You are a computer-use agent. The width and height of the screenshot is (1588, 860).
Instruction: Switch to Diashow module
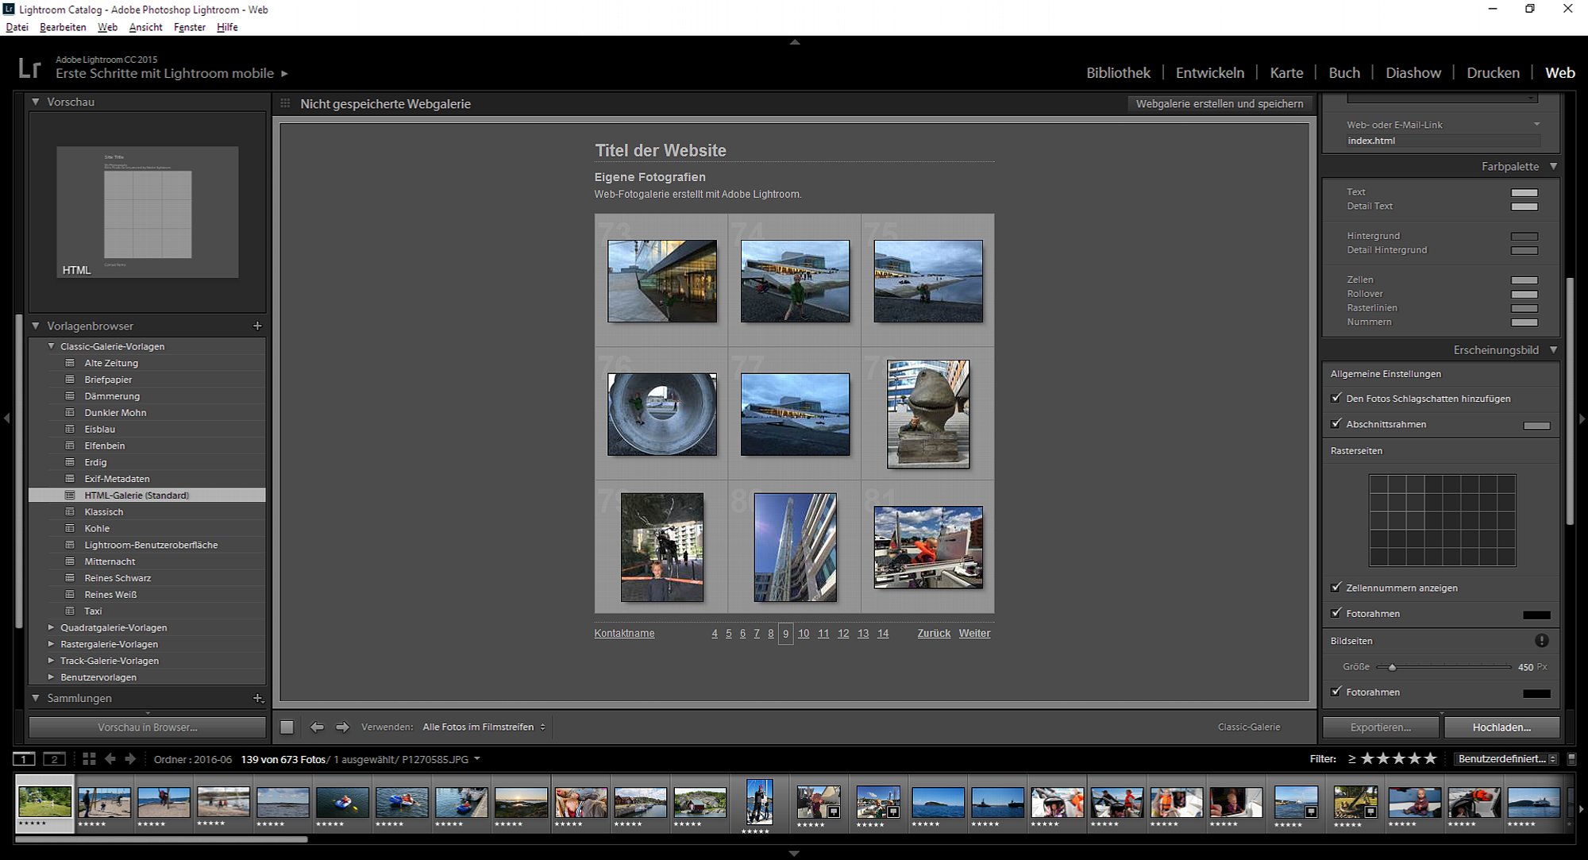point(1413,72)
